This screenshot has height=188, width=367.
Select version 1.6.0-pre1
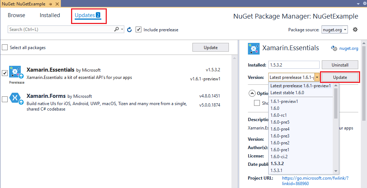click(301, 149)
